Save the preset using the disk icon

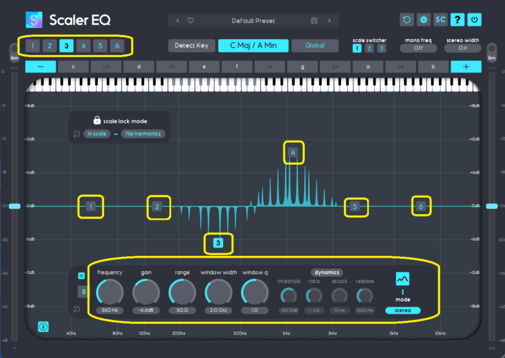tap(314, 20)
